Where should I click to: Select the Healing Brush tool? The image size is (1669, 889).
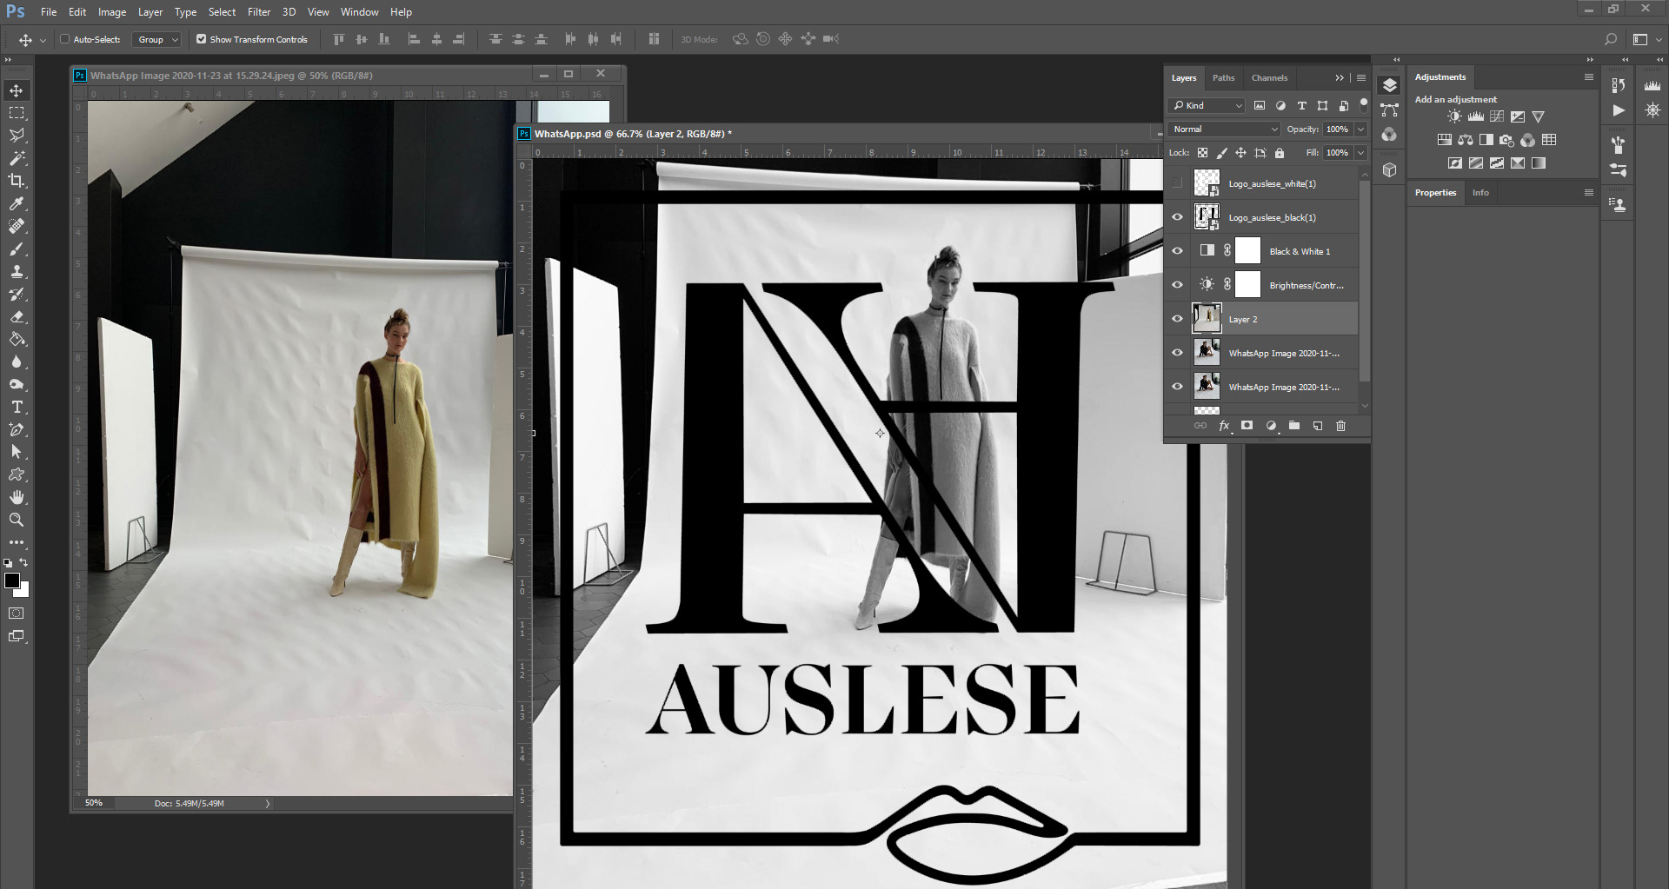(17, 226)
